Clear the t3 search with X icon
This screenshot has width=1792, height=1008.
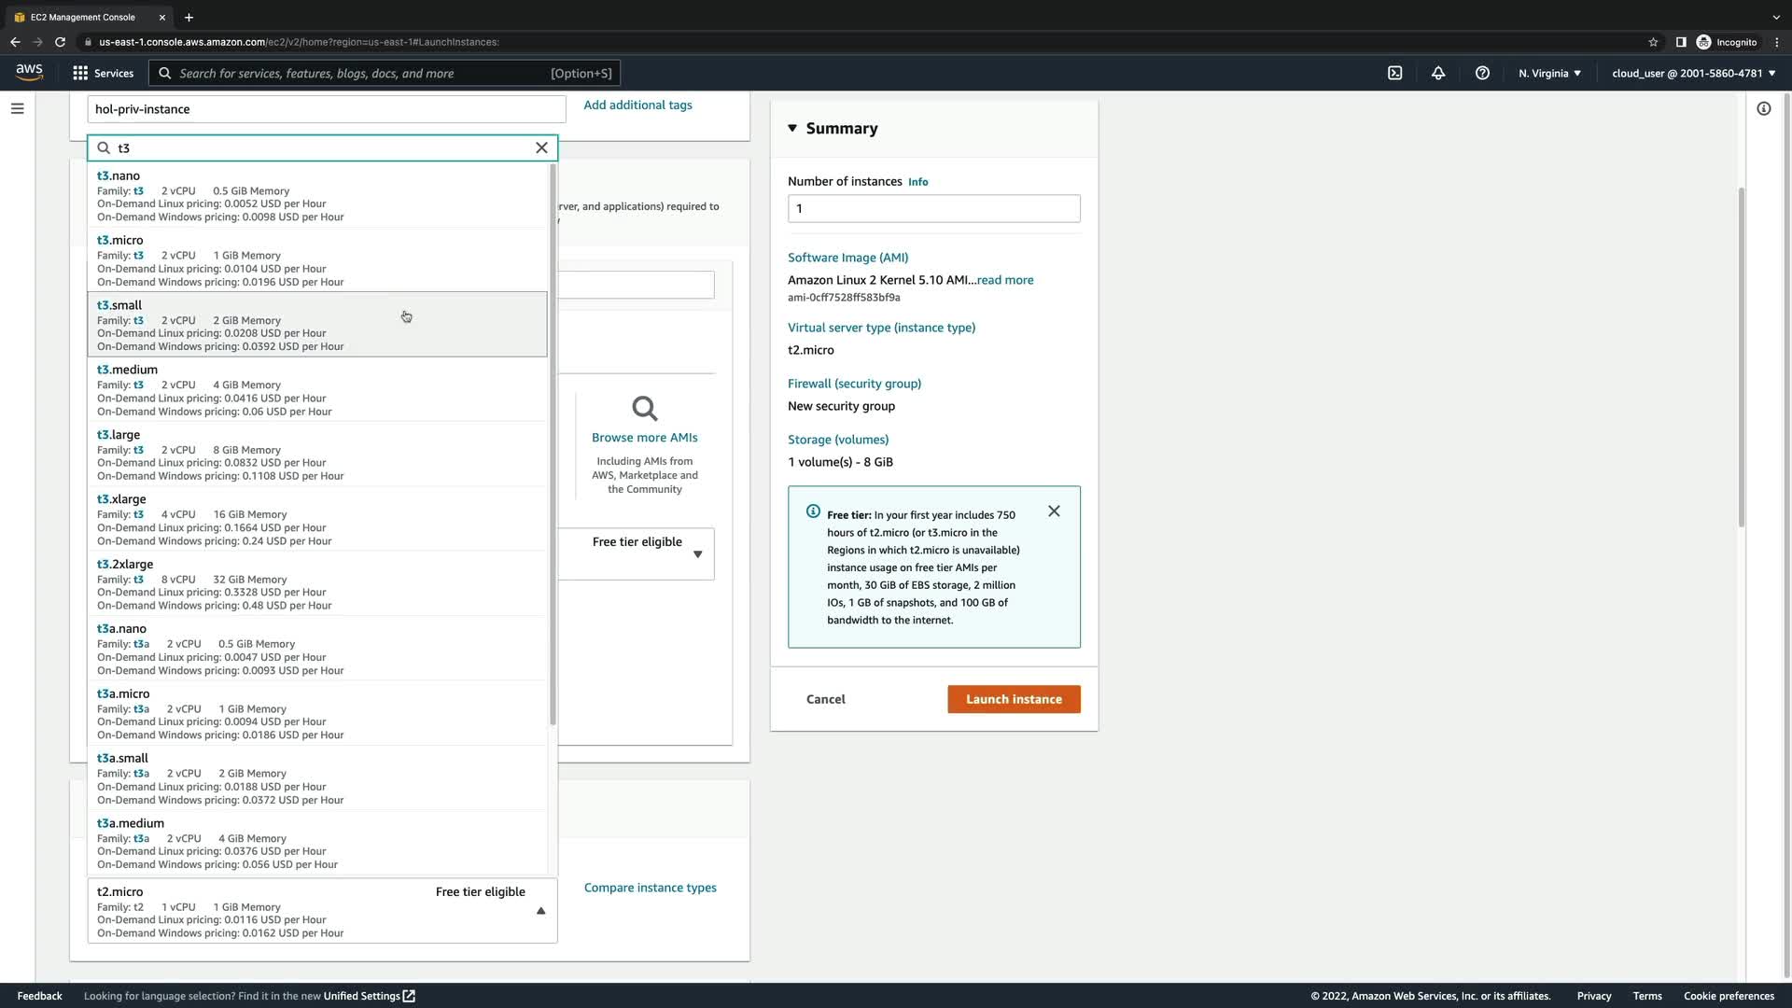click(x=541, y=147)
